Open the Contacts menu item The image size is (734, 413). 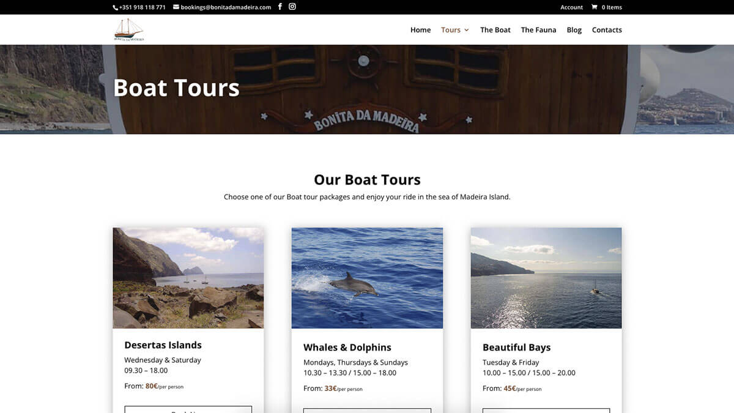coord(607,30)
